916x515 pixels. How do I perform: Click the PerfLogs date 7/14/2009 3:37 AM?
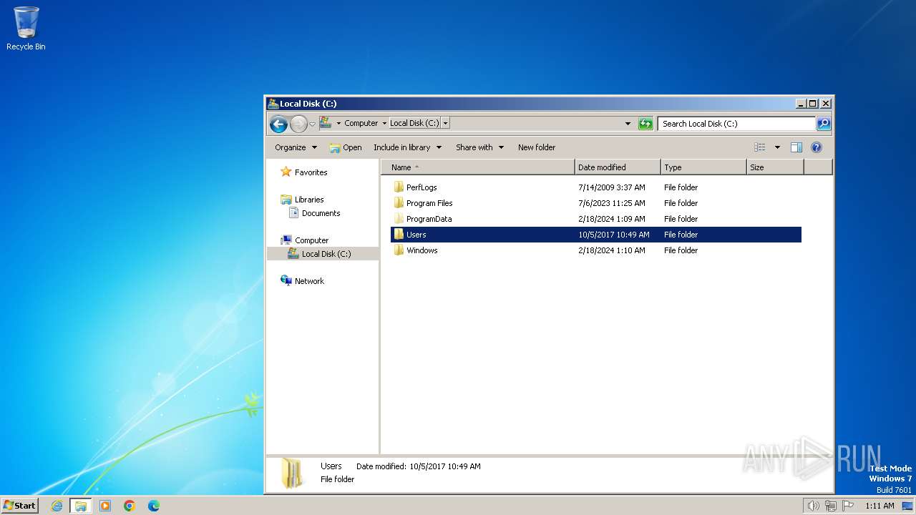click(612, 187)
